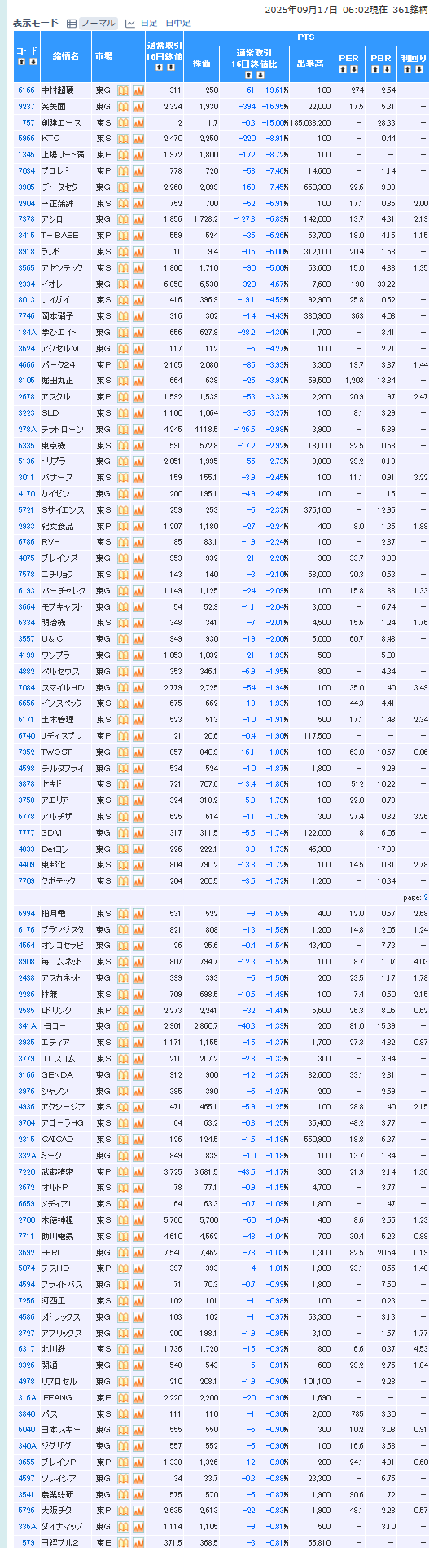The width and height of the screenshot is (438, 1548).
Task: Open stock code 7777 link
Action: click(x=27, y=833)
